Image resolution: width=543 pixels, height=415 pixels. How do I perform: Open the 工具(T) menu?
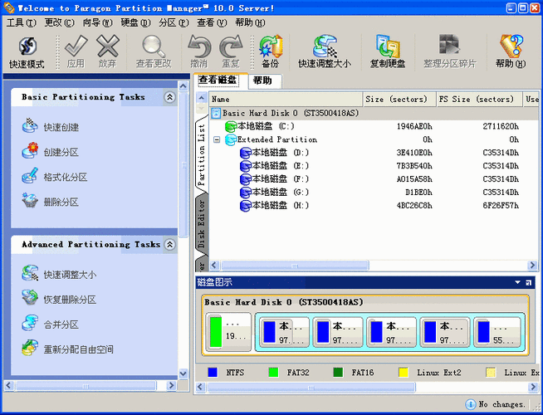tap(21, 23)
